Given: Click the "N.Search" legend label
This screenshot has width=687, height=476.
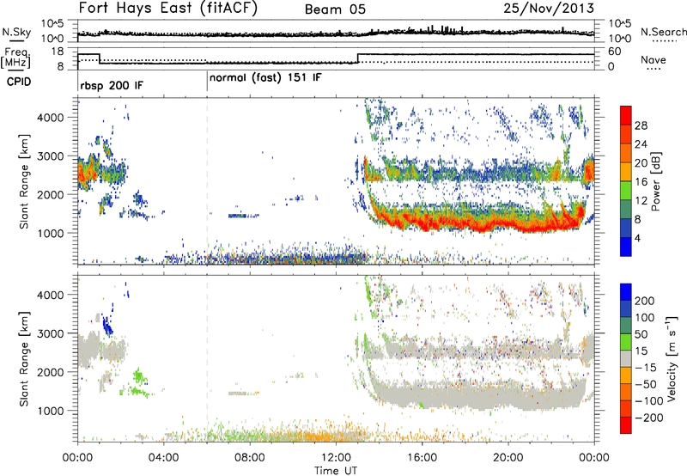Looking at the screenshot, I should click(664, 32).
